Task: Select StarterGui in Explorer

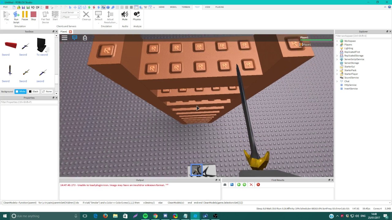Action: pos(349,67)
